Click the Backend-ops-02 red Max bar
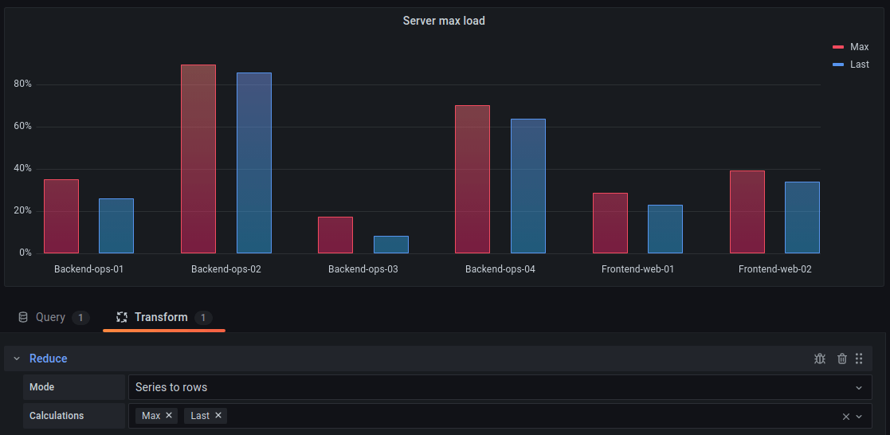Screen dimensions: 890x435 [198, 159]
